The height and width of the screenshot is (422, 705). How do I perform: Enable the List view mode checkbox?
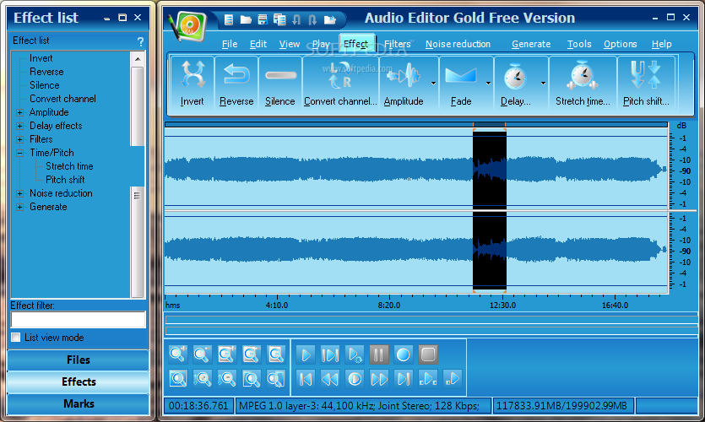[16, 338]
